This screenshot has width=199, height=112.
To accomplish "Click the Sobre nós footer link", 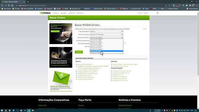I will 42,105.
